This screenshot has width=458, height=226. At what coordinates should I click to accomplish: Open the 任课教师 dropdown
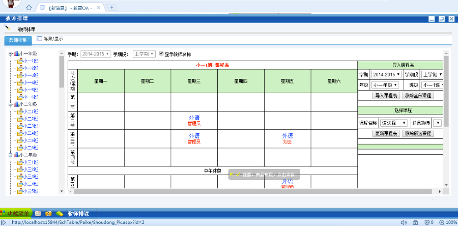[x=438, y=123]
